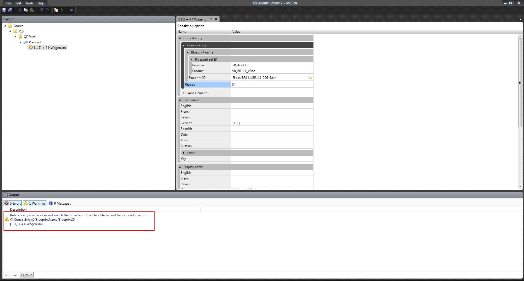Collapse the Blueprint name section
524x281 pixels.
pyautogui.click(x=188, y=52)
